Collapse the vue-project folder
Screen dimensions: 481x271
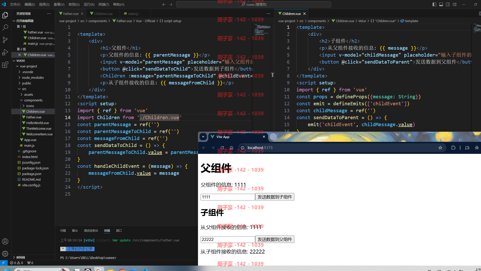pos(33,66)
